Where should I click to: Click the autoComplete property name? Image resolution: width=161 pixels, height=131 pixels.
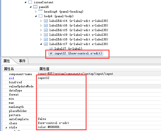(x=19, y=119)
